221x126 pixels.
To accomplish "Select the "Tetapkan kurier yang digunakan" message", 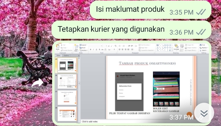I will pos(131,30).
